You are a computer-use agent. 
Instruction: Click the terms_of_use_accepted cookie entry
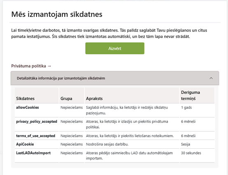(x=35, y=136)
